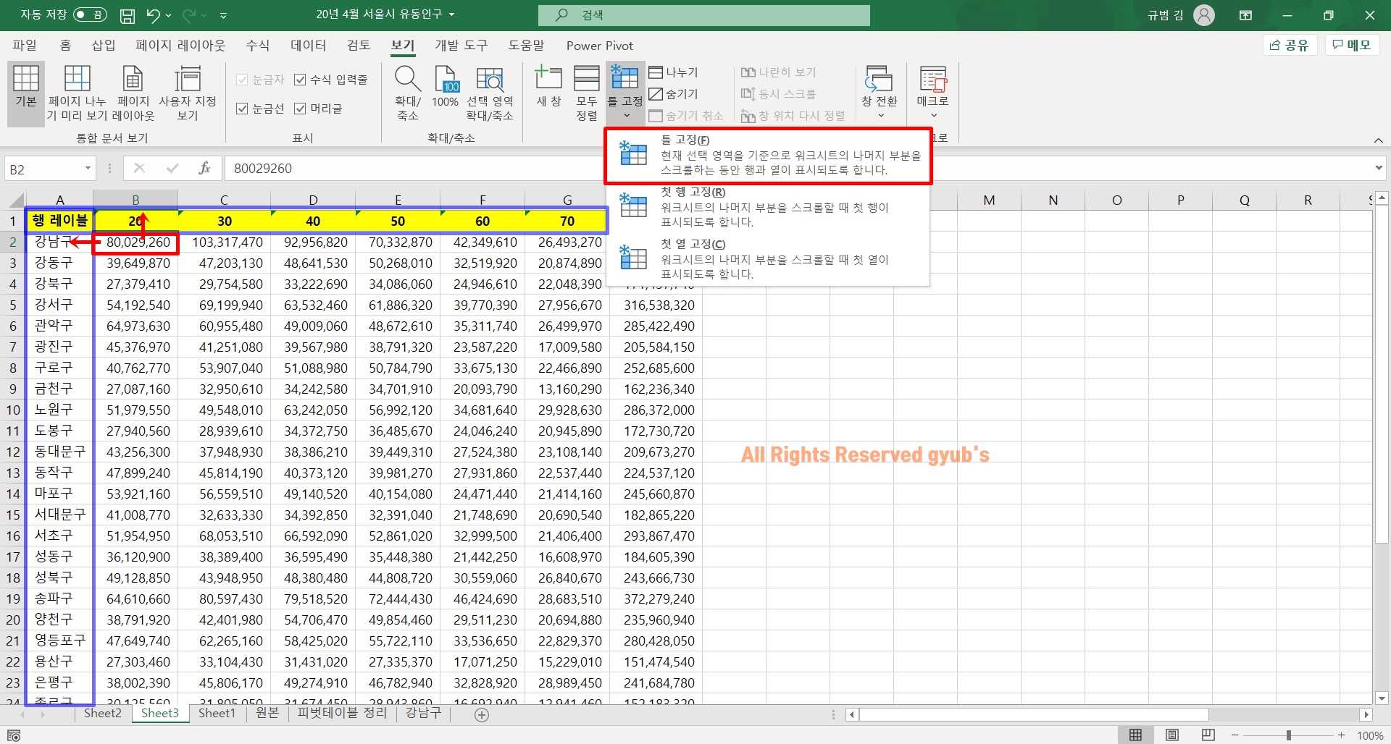
Task: Add a new sheet with plus icon
Action: point(482,715)
